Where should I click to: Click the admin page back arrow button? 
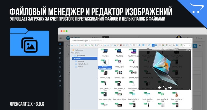click(x=200, y=46)
